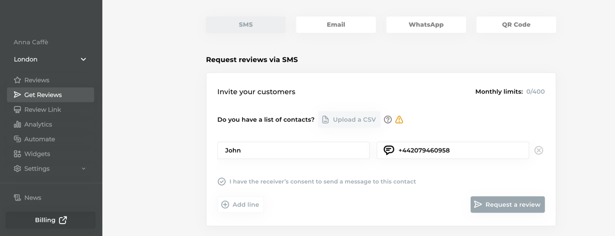
Task: Click the Automate sidebar icon
Action: click(x=18, y=139)
